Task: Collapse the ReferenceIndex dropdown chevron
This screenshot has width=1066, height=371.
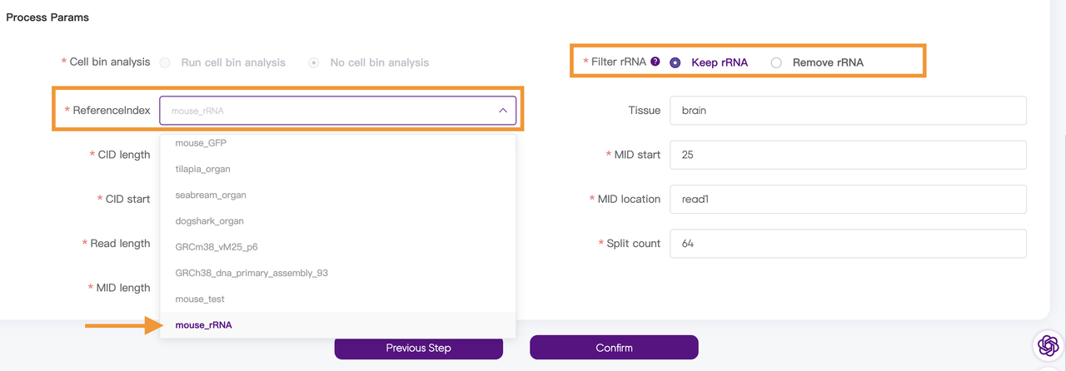Action: click(x=503, y=111)
